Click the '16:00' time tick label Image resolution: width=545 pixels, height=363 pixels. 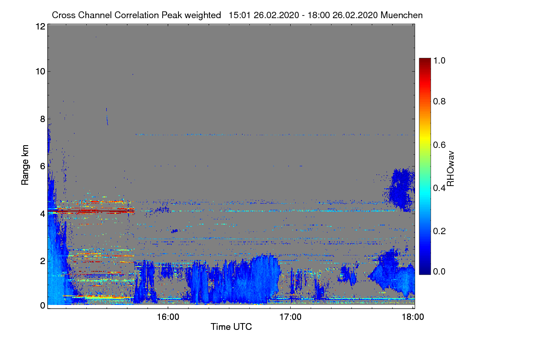[x=168, y=317]
